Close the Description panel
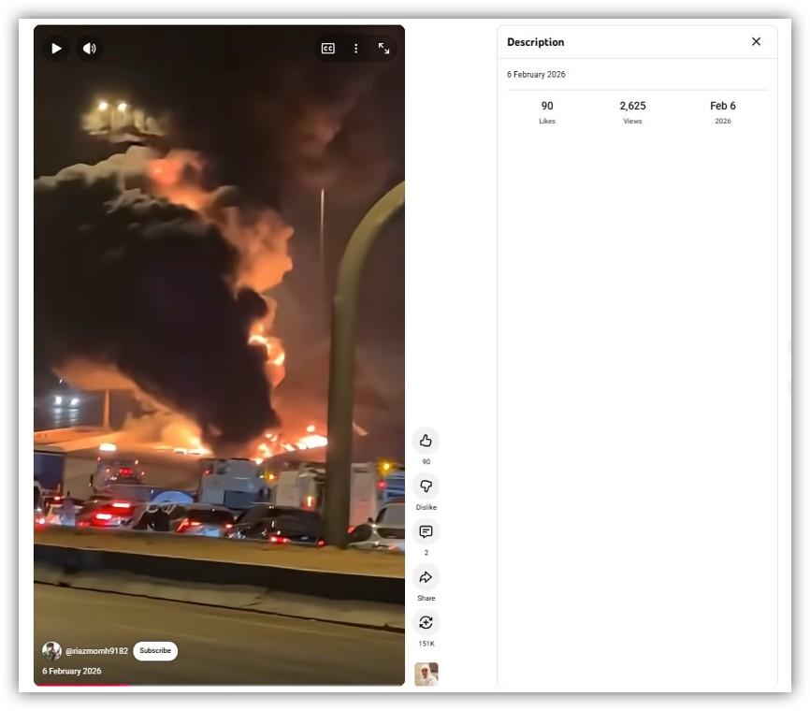Screen dimensions: 810x711 tap(756, 42)
